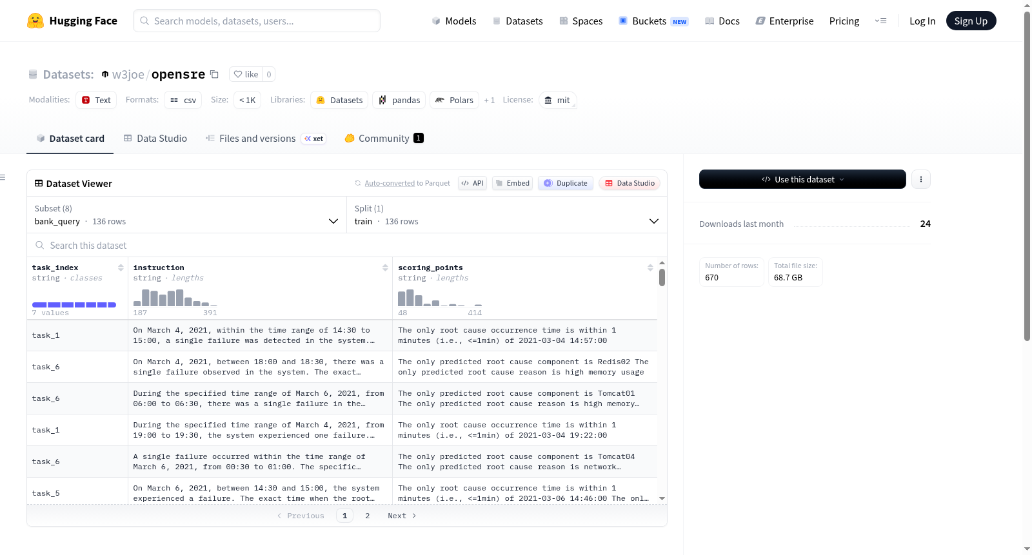The image size is (1032, 555).
Task: Select page 1 in pagination
Action: point(344,516)
